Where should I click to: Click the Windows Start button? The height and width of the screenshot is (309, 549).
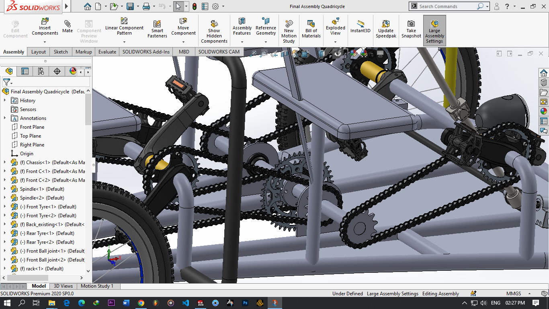pos(7,303)
